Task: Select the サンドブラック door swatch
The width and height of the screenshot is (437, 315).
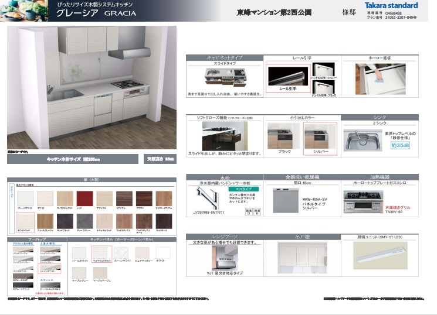Action: tap(65, 221)
